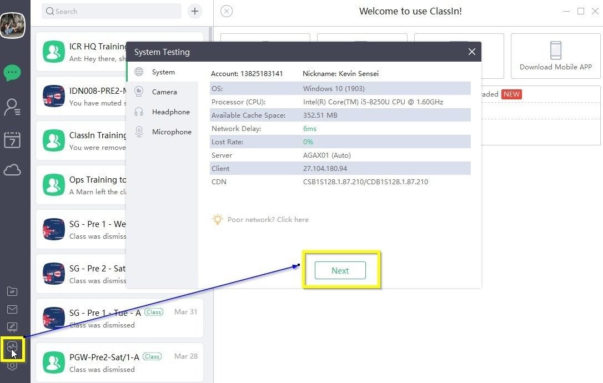Click the globe icon beside System

139,72
